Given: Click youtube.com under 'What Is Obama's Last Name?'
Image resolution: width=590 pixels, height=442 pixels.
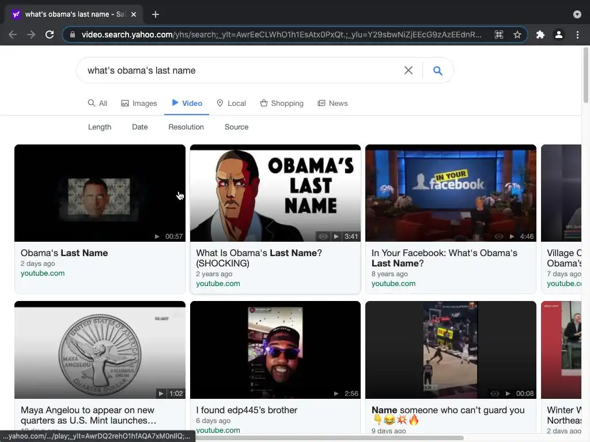Looking at the screenshot, I should 218,284.
